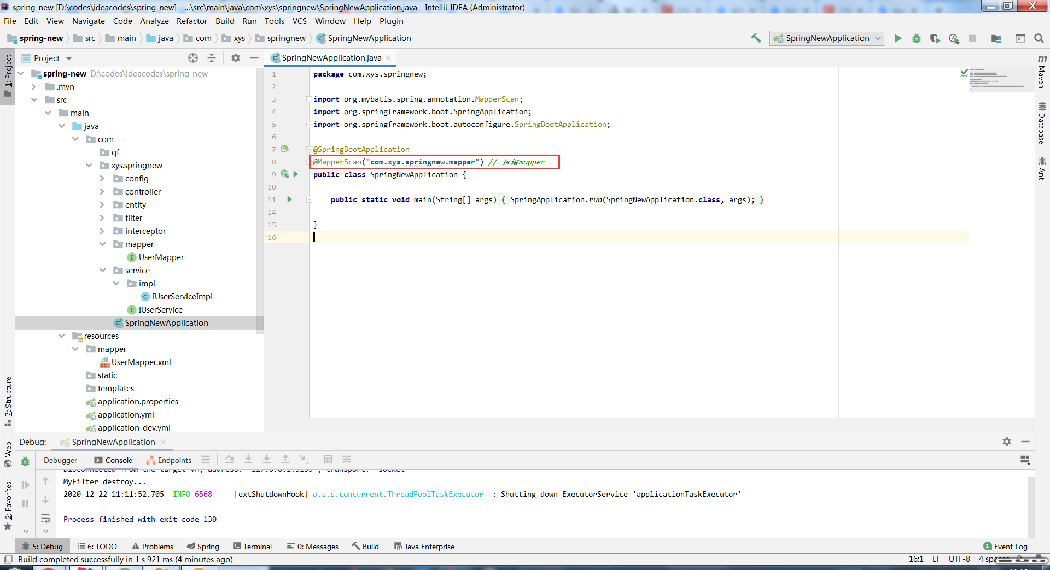Toggle the 5: Debug tool window button
Image resolution: width=1050 pixels, height=570 pixels.
(x=42, y=547)
